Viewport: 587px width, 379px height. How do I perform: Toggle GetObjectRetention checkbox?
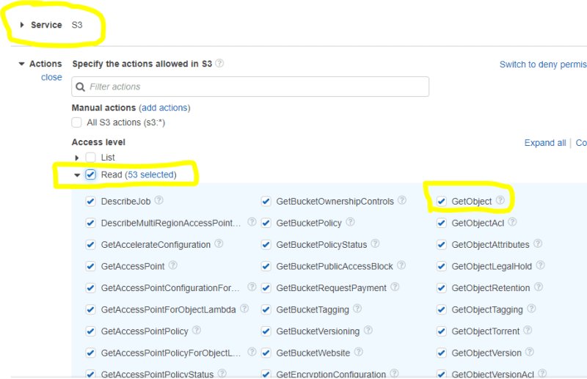442,288
